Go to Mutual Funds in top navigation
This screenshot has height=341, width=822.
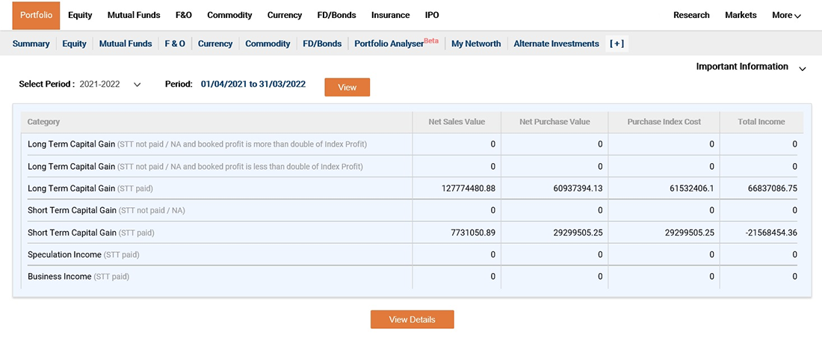[134, 15]
